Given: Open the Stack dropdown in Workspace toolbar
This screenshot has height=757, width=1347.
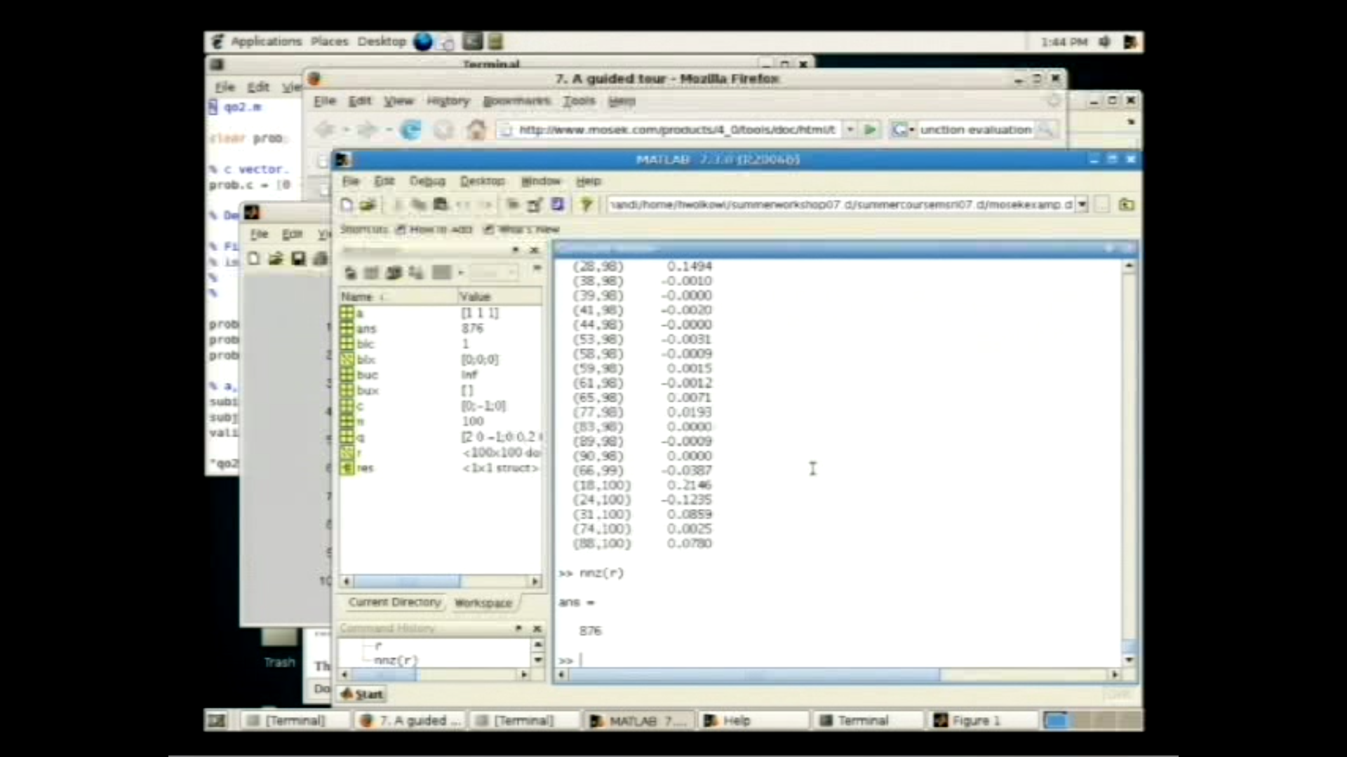Looking at the screenshot, I should coord(494,273).
